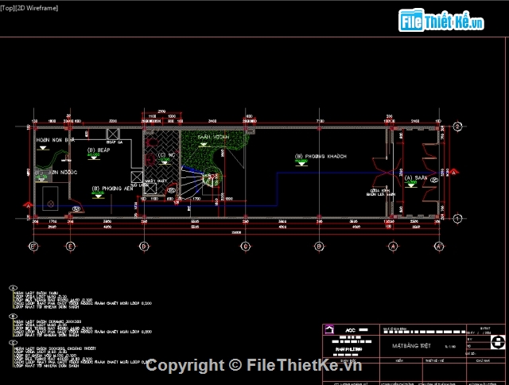The width and height of the screenshot is (509, 385).
Task: Select grid bubble 1 on the right side
Action: (457, 219)
